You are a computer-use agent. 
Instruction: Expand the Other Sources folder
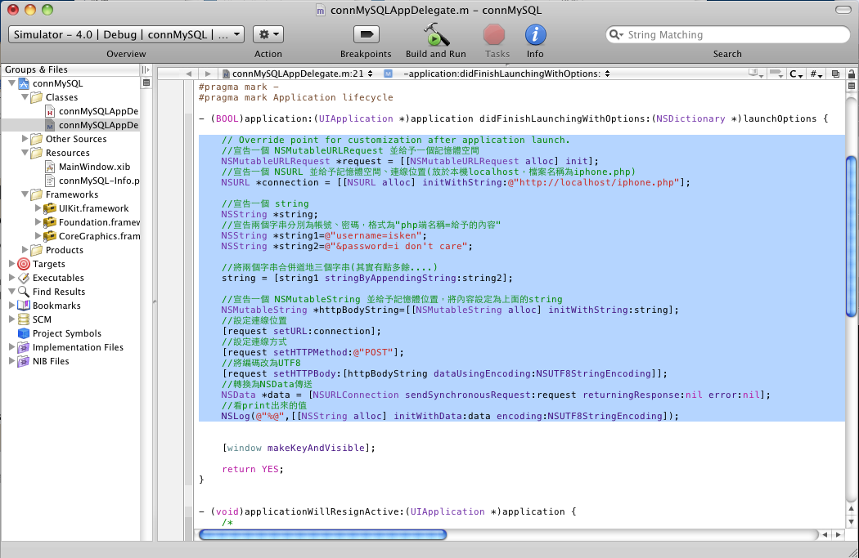click(25, 138)
